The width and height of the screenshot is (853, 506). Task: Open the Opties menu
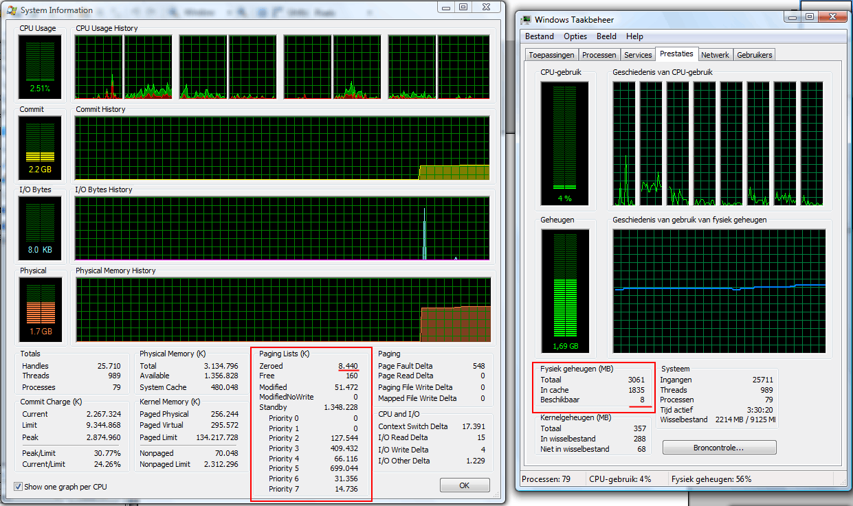pyautogui.click(x=575, y=36)
